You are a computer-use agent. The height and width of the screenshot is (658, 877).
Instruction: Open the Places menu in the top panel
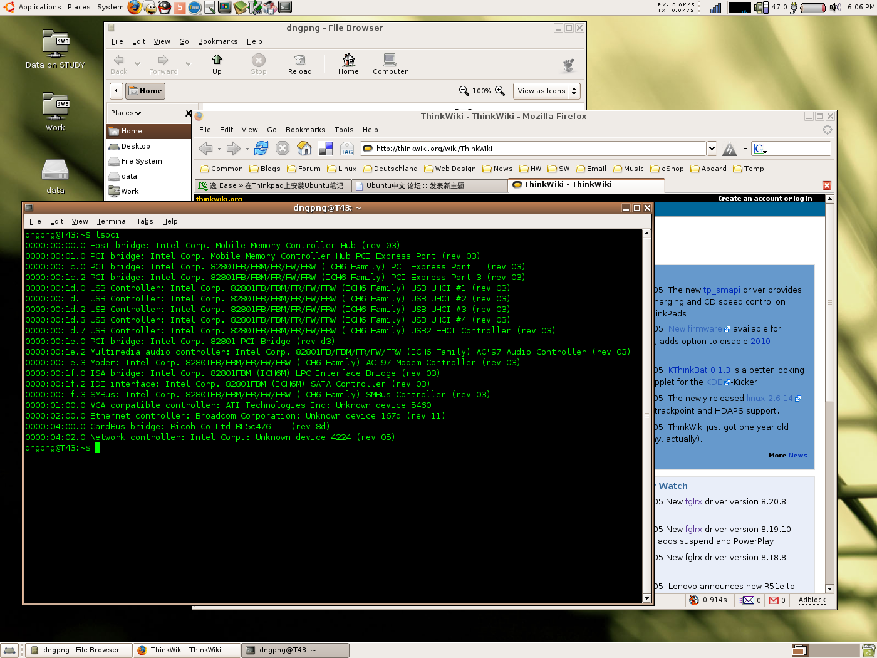(79, 7)
